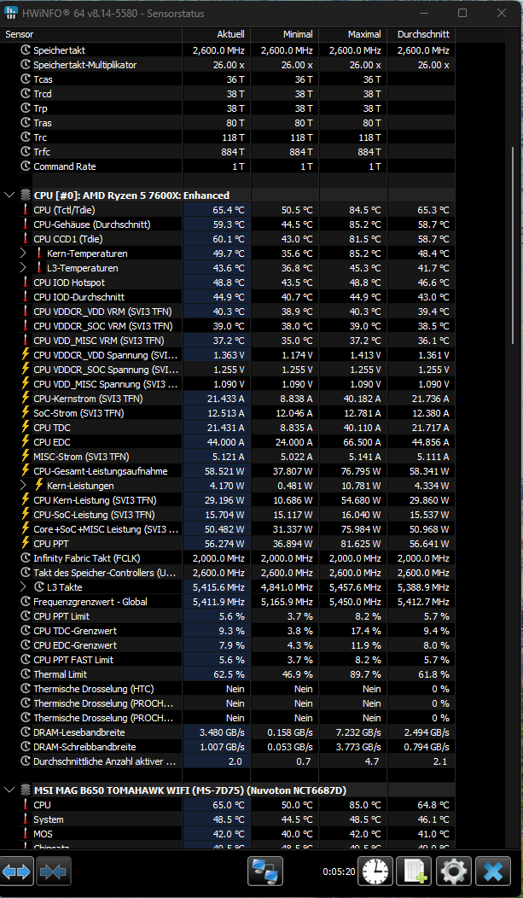Click clock icon beside Speichertakt
Viewport: 523px width, 898px height.
coord(26,50)
